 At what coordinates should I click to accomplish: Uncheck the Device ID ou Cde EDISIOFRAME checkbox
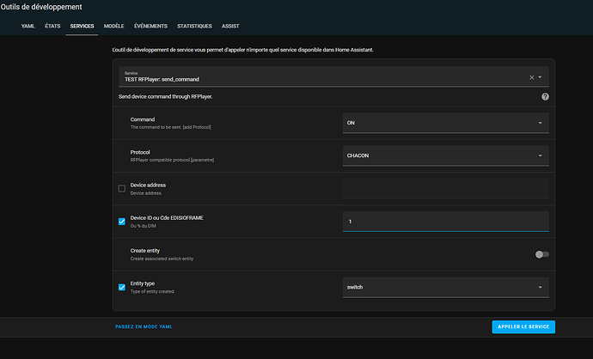(122, 222)
